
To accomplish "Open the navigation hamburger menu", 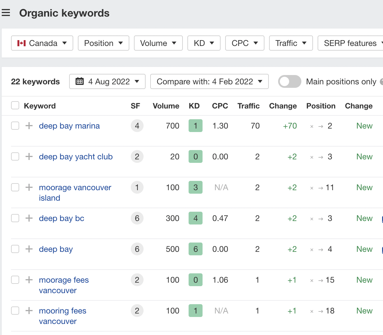I will point(6,13).
